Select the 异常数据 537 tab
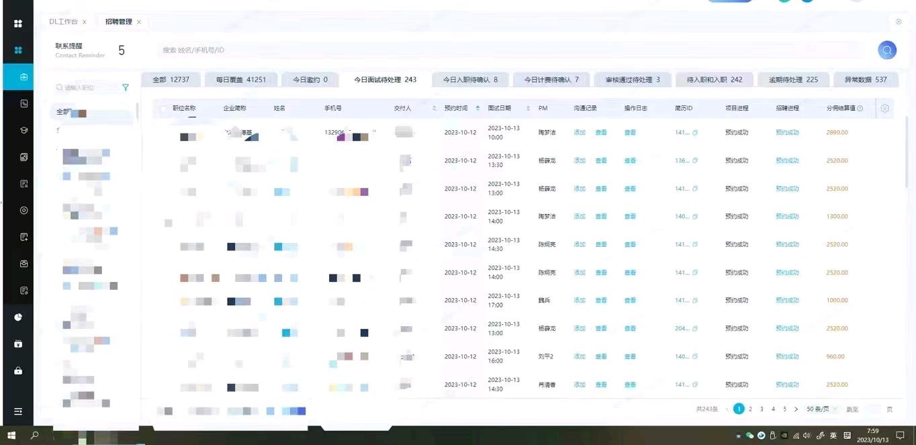 click(x=866, y=79)
